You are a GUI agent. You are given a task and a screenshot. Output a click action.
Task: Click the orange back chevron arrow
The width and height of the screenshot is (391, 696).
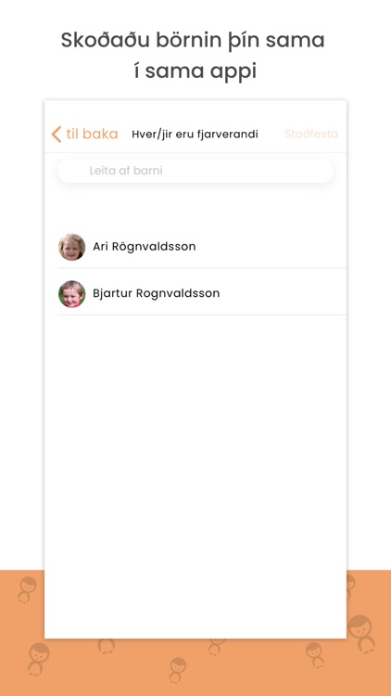[57, 134]
